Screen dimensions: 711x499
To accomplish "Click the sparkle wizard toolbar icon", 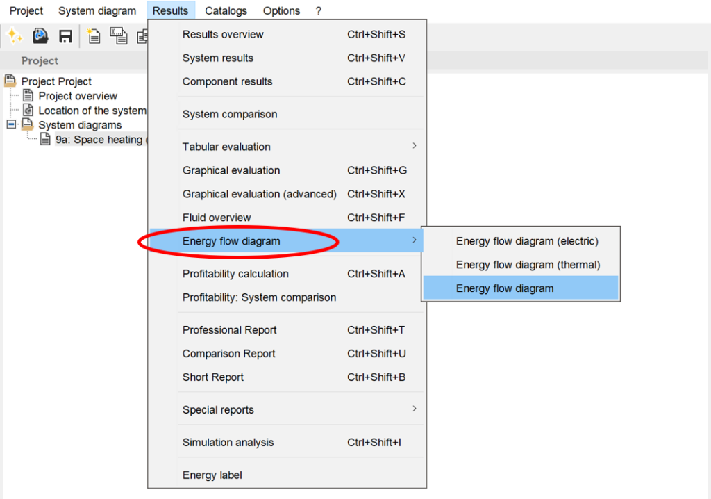I will click(x=14, y=36).
